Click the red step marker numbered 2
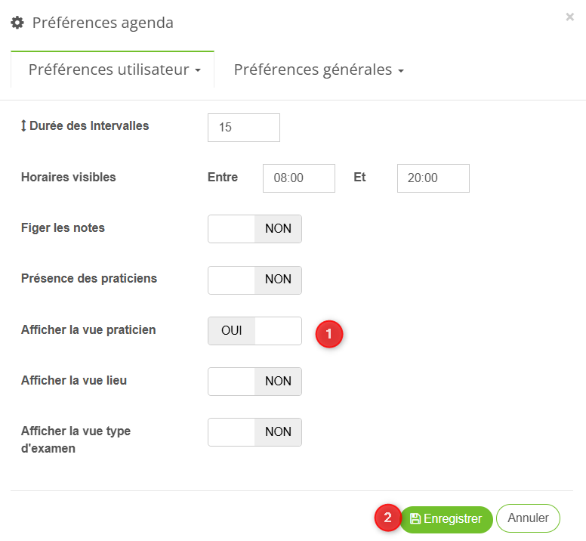586x541 pixels. pyautogui.click(x=388, y=518)
